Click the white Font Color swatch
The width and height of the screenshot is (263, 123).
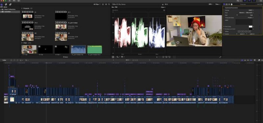pyautogui.click(x=251, y=27)
